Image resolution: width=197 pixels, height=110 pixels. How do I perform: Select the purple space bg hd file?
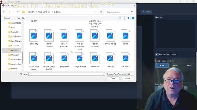(49, 61)
